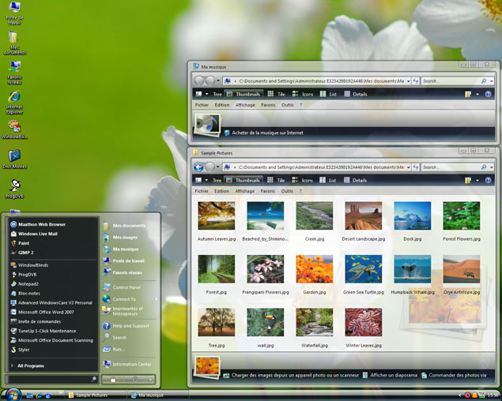
Task: Switch Sample Pictures to Details view
Action: click(x=355, y=180)
